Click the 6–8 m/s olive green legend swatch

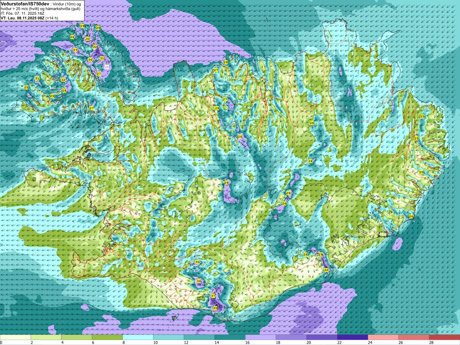pos(107,337)
